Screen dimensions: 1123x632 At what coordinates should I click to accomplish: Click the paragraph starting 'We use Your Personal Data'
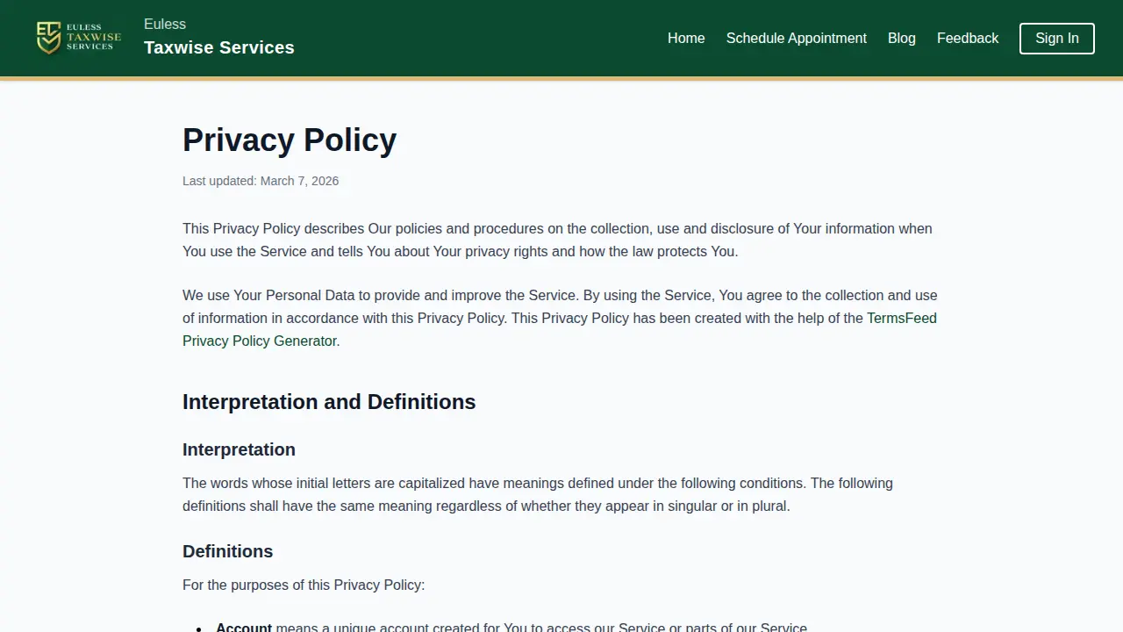tap(561, 318)
